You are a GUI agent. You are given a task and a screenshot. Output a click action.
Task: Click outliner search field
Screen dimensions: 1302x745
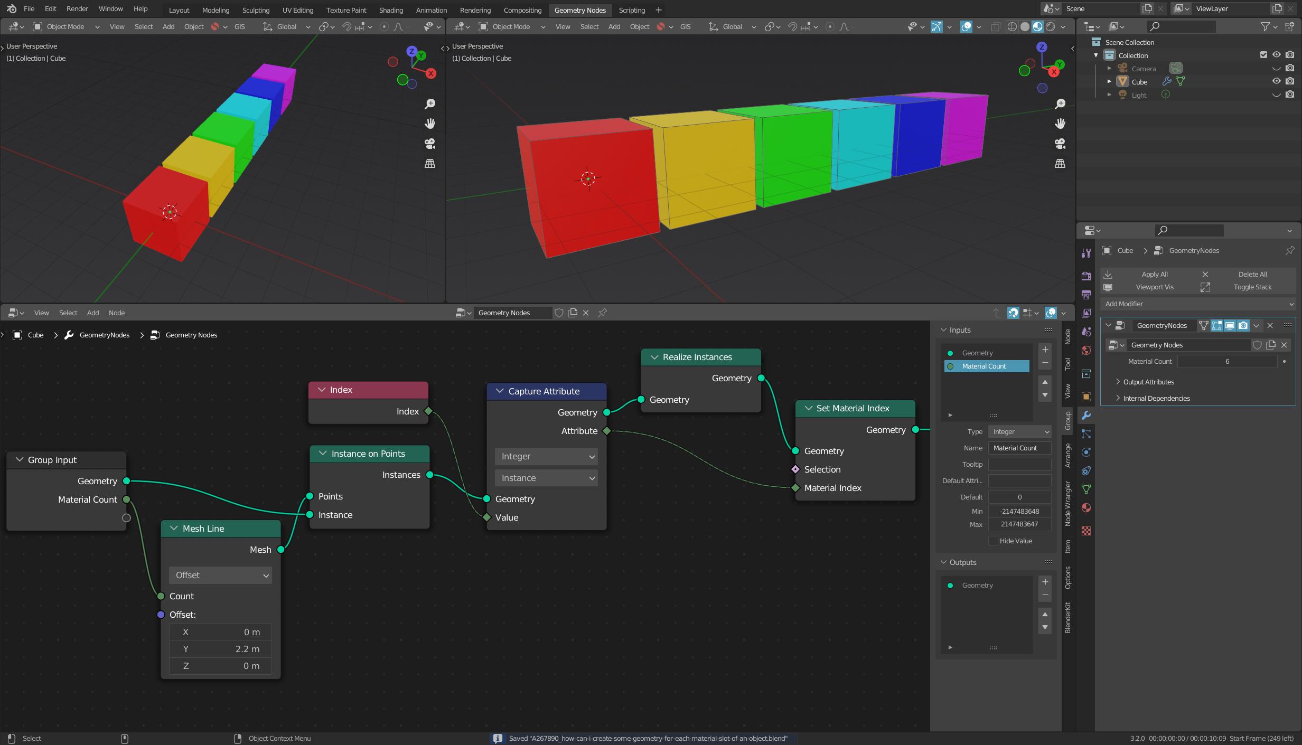pyautogui.click(x=1181, y=26)
